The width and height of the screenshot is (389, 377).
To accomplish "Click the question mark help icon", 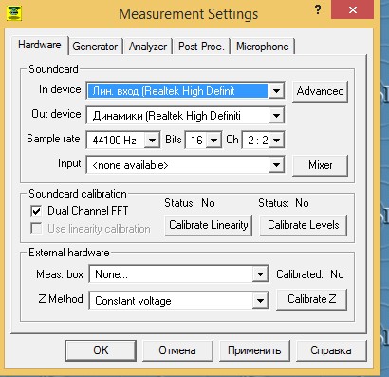I will [x=318, y=10].
